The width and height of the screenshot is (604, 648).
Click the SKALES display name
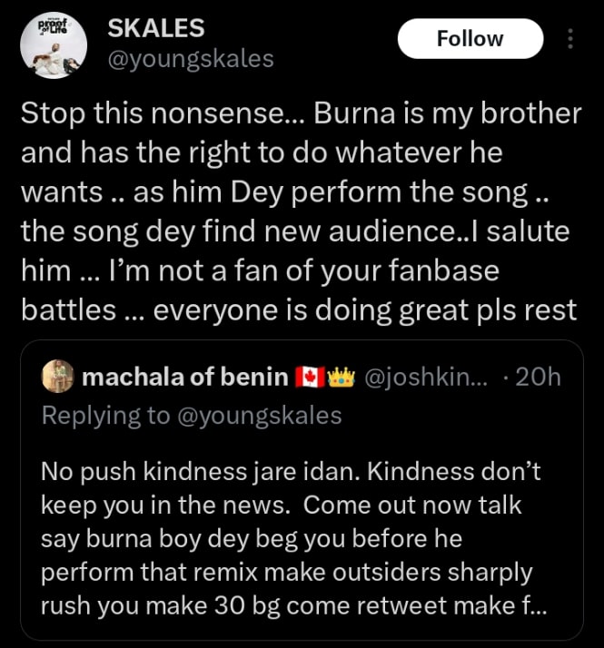[156, 28]
